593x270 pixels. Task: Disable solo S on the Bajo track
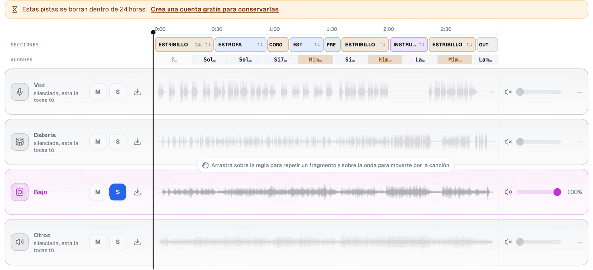click(118, 192)
